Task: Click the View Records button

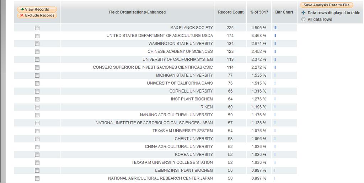Action: [x=37, y=9]
